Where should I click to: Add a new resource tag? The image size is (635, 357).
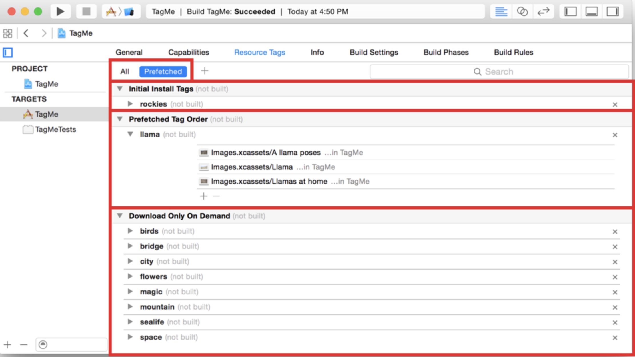click(205, 71)
